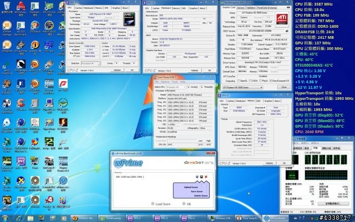
Task: Open the blue X-shaped desktop shortcut
Action: point(21,183)
